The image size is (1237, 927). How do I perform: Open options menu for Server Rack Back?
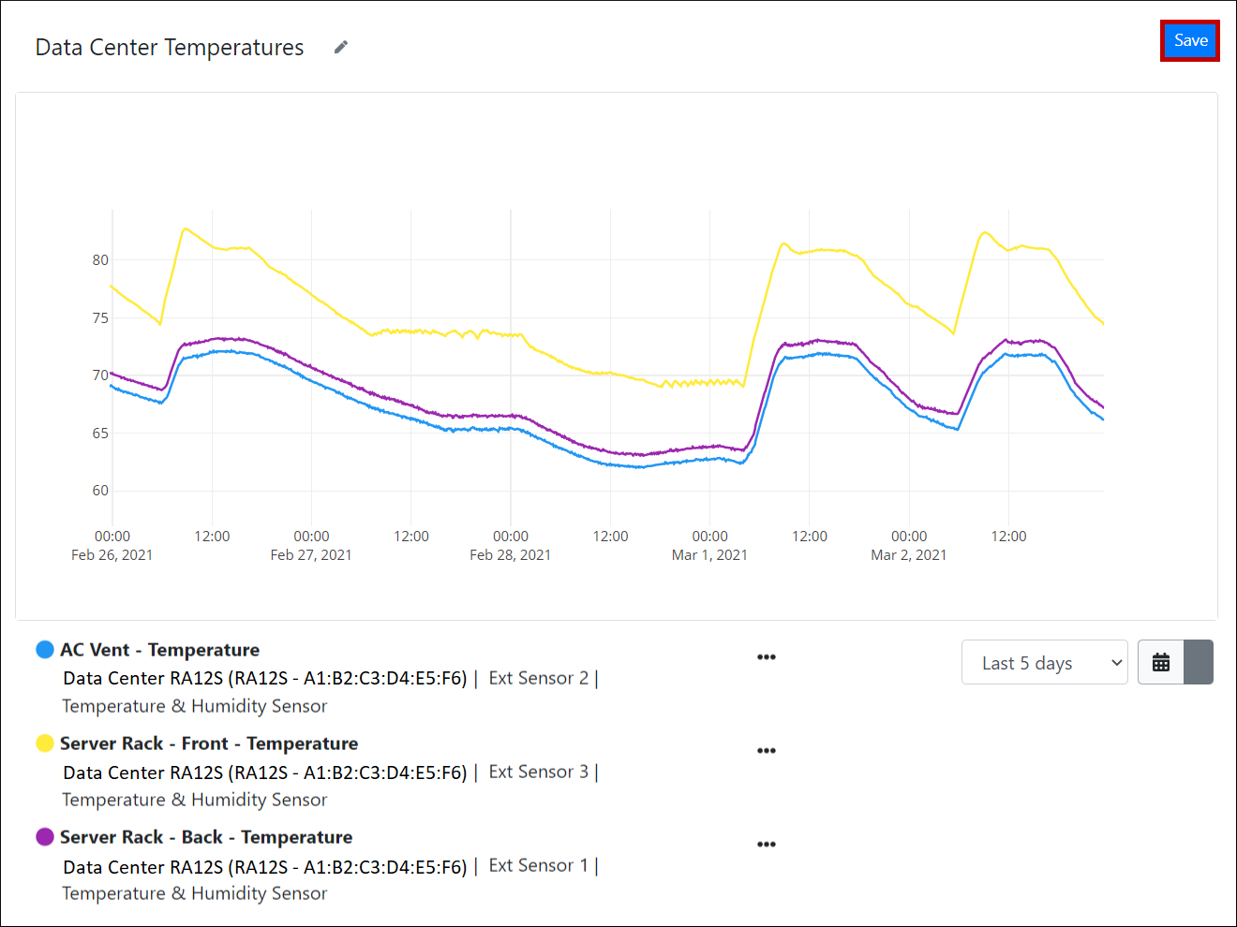point(767,845)
